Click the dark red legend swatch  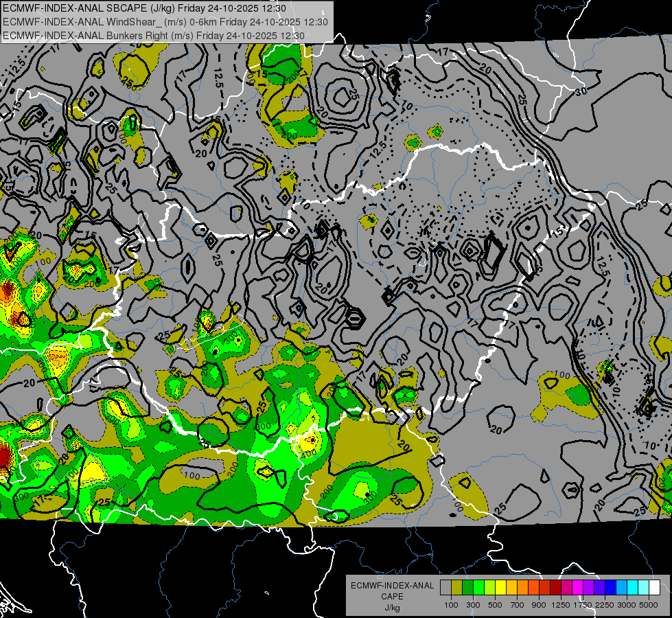pyautogui.click(x=555, y=588)
